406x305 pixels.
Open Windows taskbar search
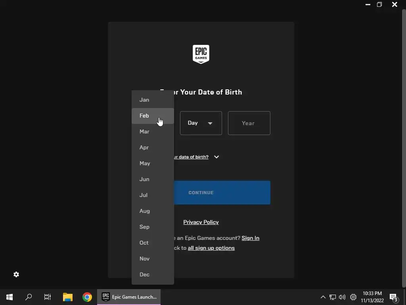(x=29, y=297)
